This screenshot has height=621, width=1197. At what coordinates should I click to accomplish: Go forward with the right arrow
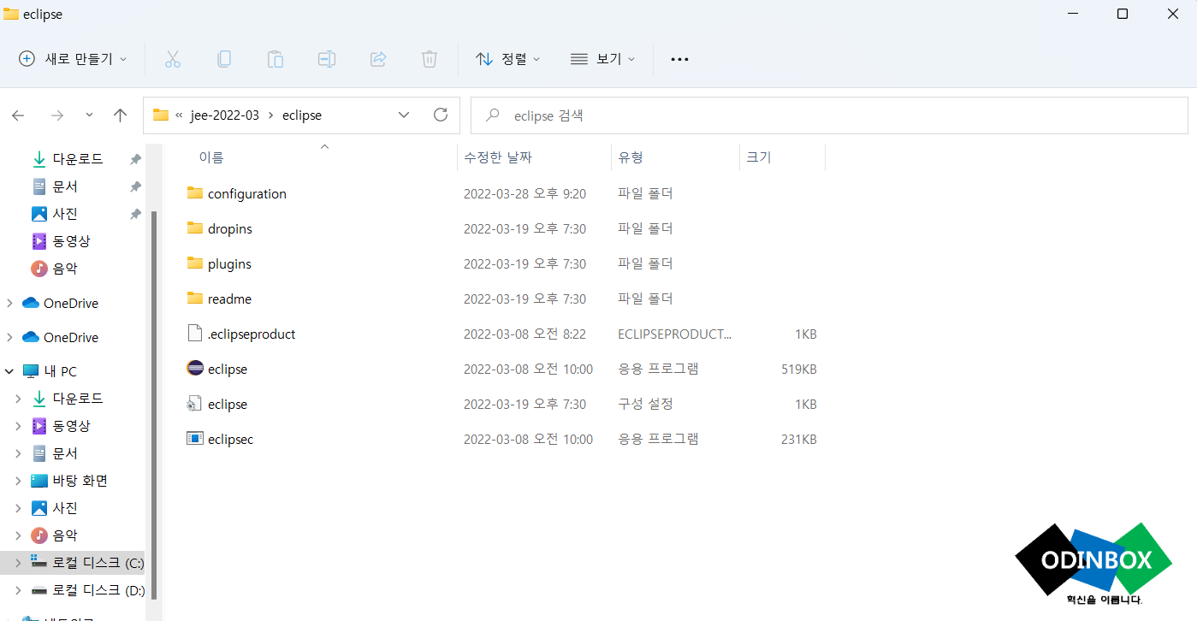pos(57,115)
